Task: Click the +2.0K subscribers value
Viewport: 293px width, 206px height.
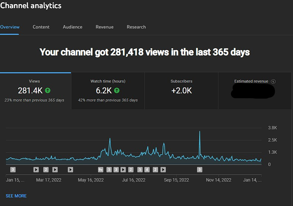Action: click(181, 90)
